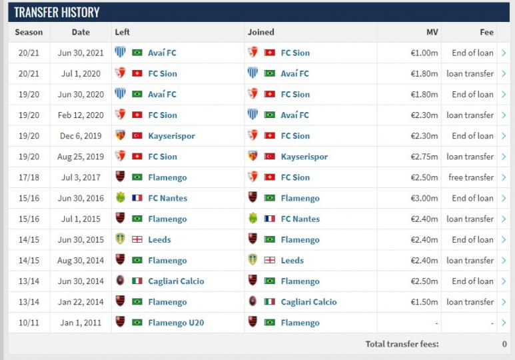Click the Cagliari Calcio link in the Joined column

(x=308, y=302)
